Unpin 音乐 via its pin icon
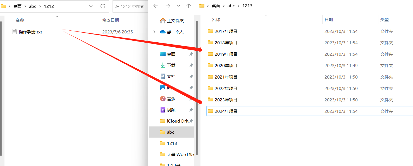This screenshot has width=413, height=166. click(x=191, y=98)
